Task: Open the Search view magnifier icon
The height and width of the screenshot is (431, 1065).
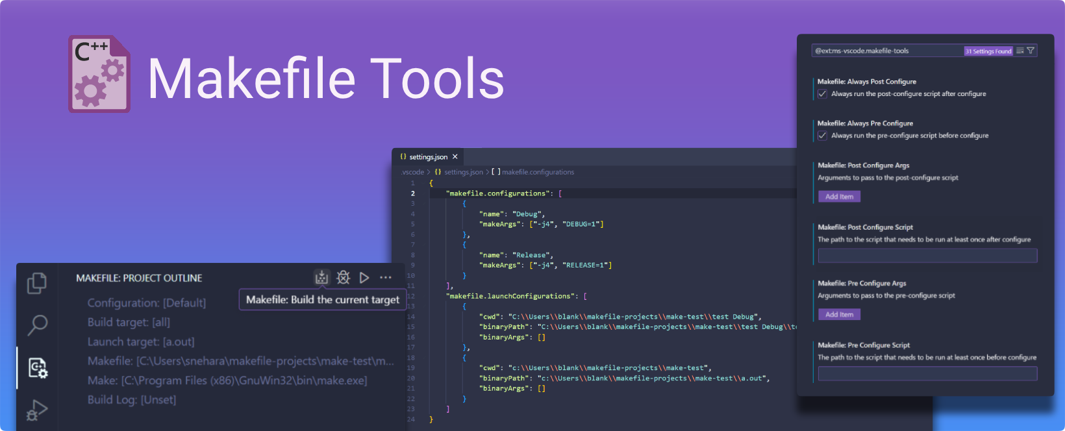Action: [37, 325]
